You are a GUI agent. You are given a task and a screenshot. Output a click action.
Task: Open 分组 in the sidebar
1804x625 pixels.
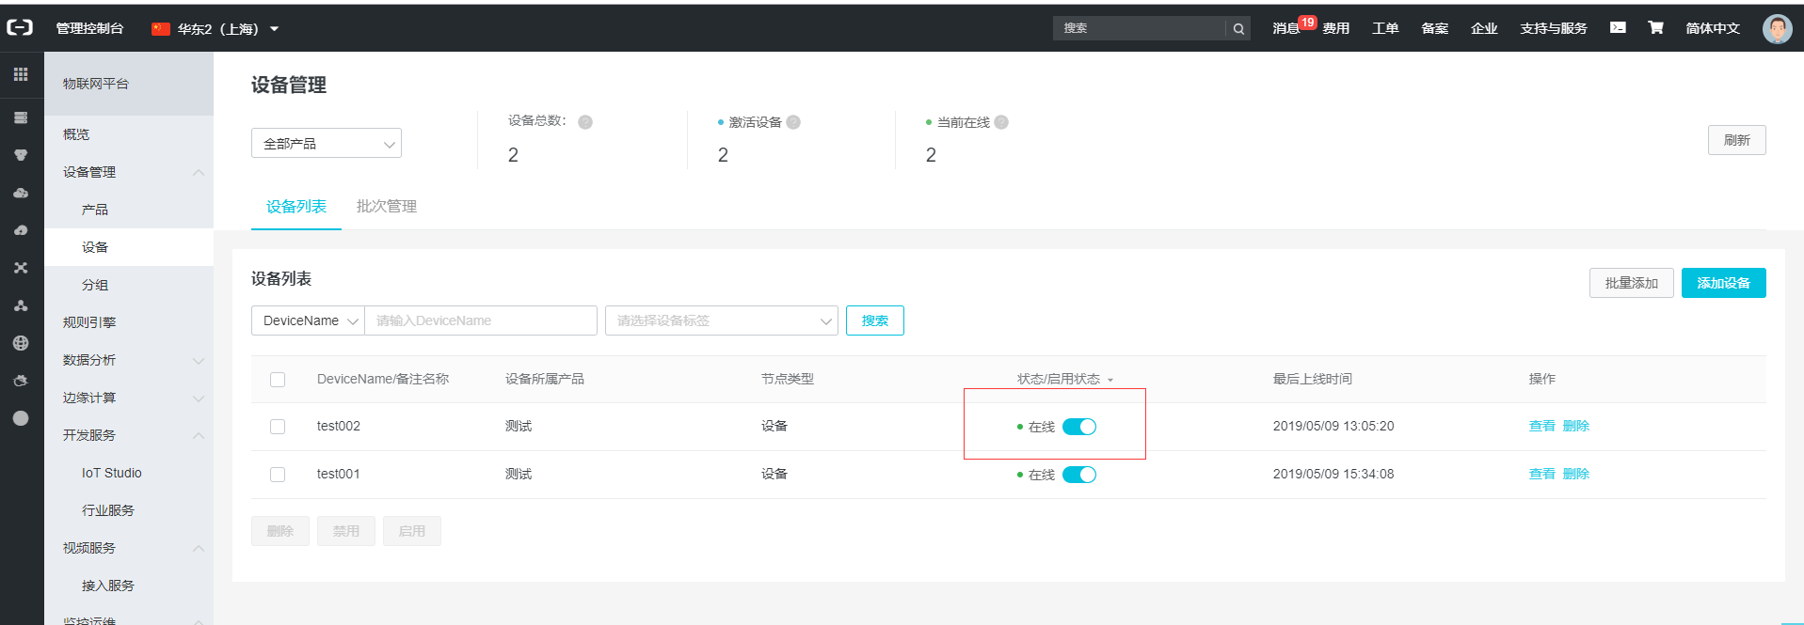tap(95, 285)
